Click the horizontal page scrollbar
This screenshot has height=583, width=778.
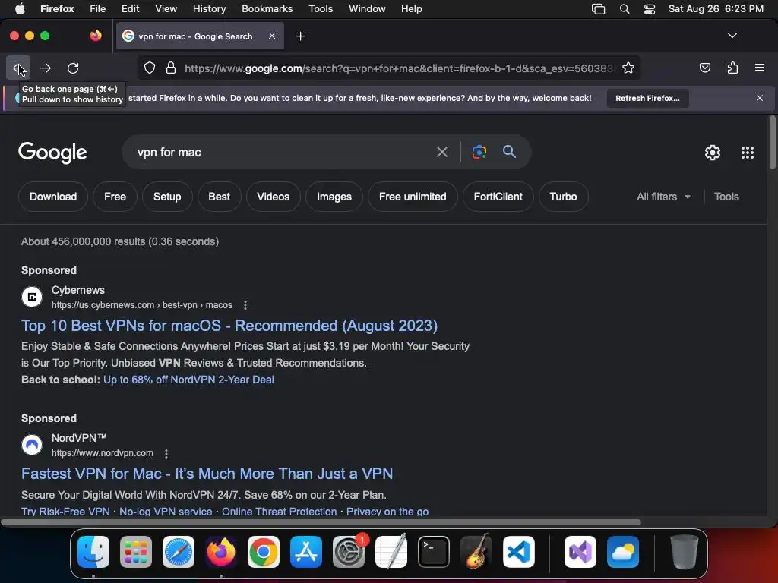point(321,522)
